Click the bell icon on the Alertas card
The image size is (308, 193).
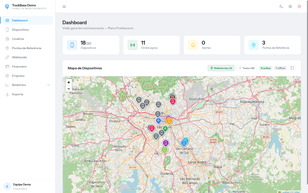pyautogui.click(x=193, y=45)
